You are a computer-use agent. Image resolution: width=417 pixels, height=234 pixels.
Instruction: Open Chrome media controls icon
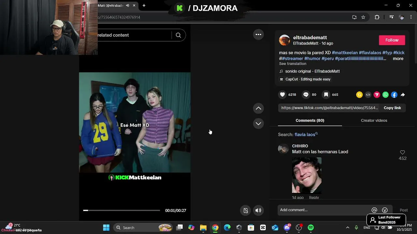392,17
